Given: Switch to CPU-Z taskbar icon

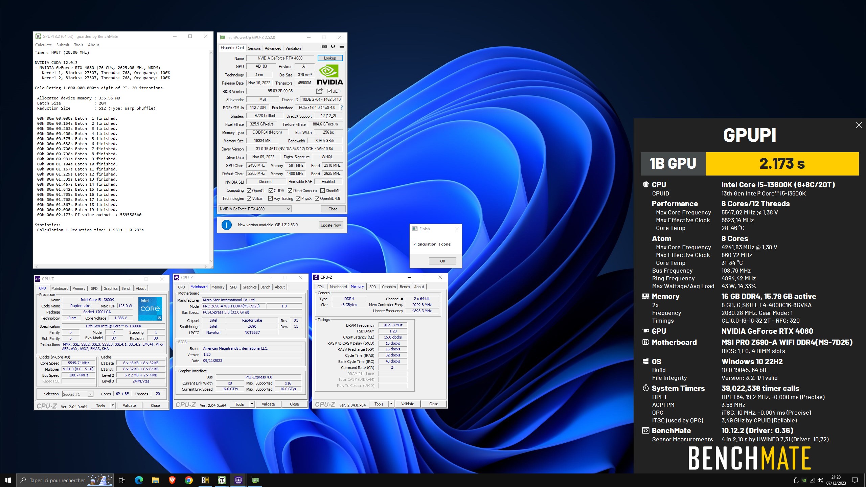Looking at the screenshot, I should click(x=238, y=480).
